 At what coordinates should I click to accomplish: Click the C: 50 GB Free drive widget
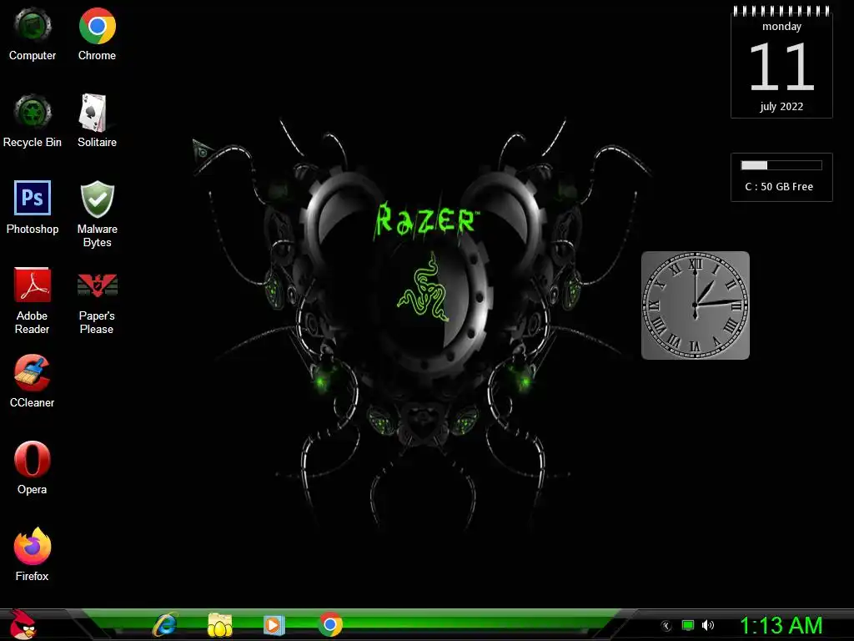pos(781,177)
